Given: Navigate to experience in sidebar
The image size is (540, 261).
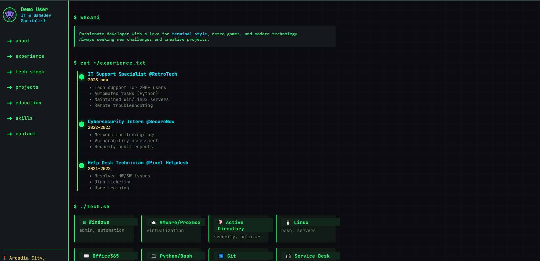Looking at the screenshot, I should point(30,56).
